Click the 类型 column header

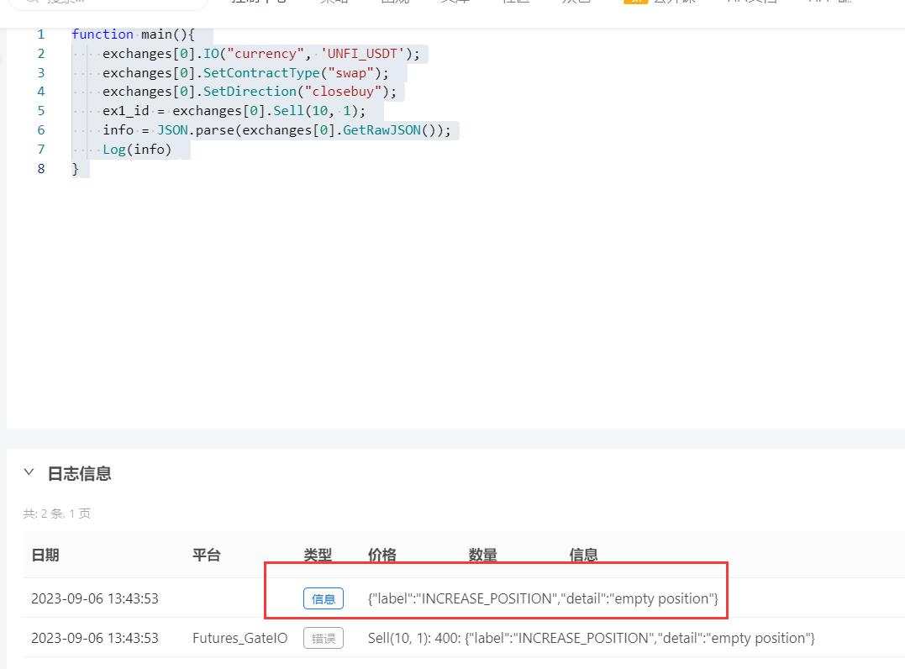[x=318, y=555]
